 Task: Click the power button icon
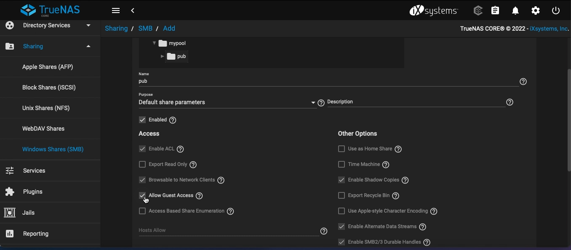click(x=556, y=11)
